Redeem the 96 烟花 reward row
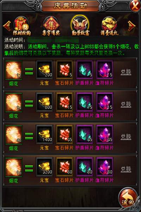 tap(126, 169)
